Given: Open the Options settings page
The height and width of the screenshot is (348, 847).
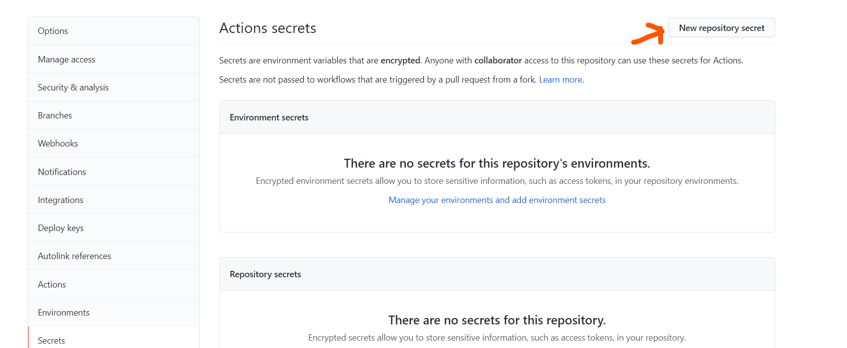Looking at the screenshot, I should pyautogui.click(x=53, y=31).
